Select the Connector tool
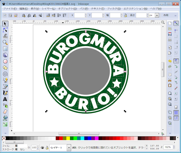 (5, 124)
